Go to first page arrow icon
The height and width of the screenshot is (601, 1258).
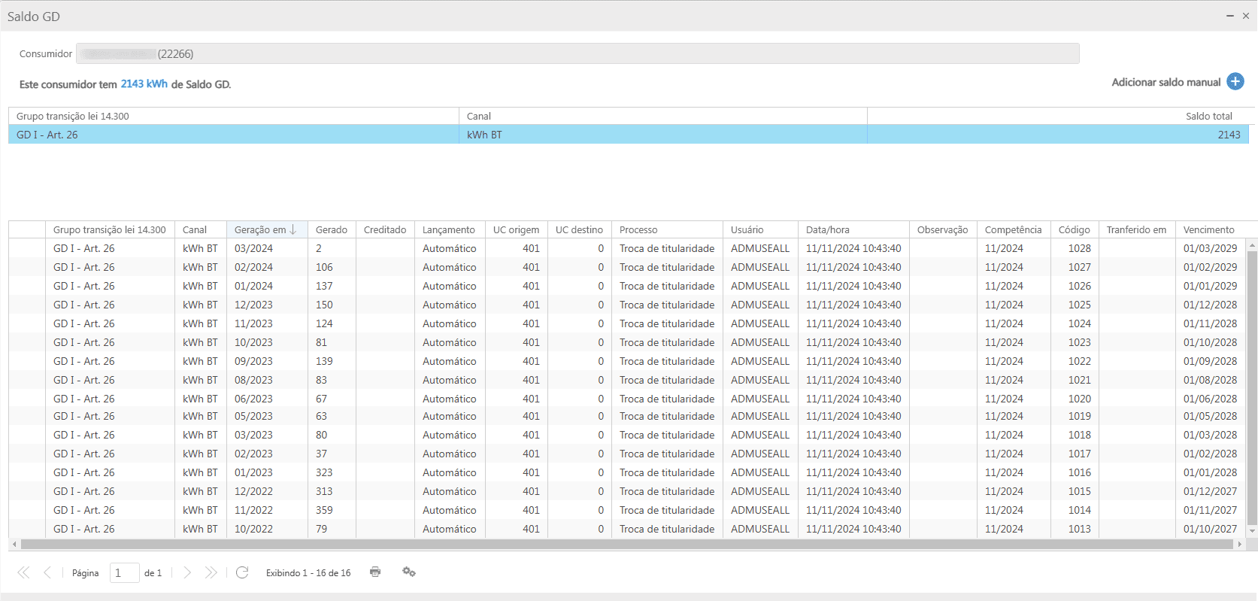point(23,572)
